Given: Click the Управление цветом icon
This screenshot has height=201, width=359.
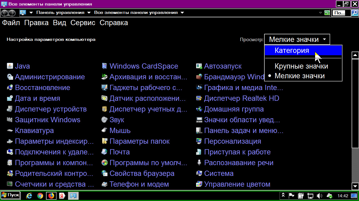Looking at the screenshot, I should pos(199,184).
